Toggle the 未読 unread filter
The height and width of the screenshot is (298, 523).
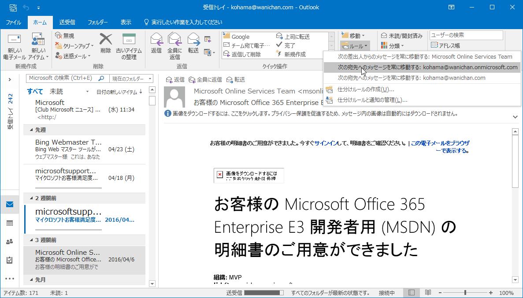56,92
